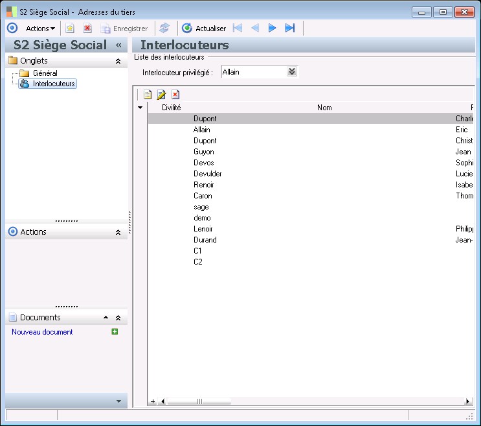Click the red delete icon in main toolbar

pos(87,29)
